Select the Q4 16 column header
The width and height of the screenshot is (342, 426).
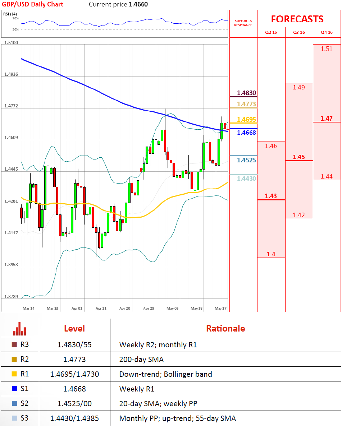pyautogui.click(x=327, y=32)
